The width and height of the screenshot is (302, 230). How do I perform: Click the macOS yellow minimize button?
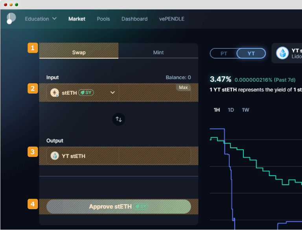(x=11, y=5)
